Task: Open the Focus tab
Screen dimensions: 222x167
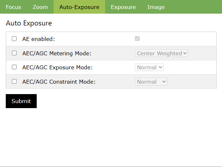Action: 13,7
